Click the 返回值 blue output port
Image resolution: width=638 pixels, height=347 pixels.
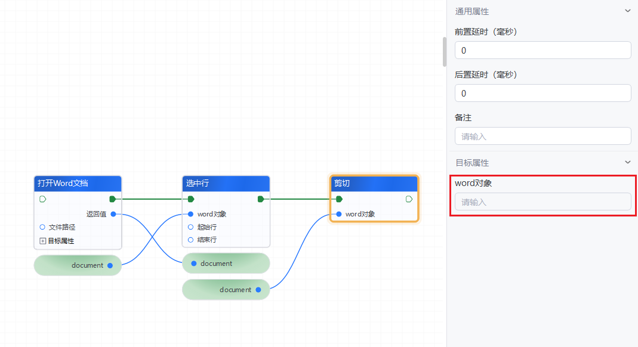113,214
